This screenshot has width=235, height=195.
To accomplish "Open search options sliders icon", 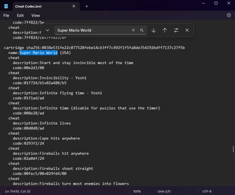I will click(x=176, y=30).
